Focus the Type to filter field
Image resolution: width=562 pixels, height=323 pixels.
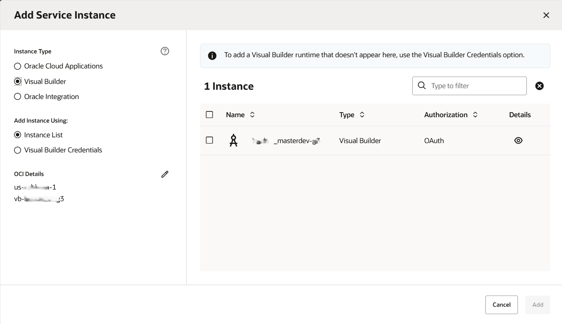tap(469, 86)
